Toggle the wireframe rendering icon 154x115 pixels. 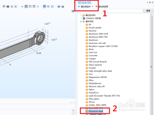point(52,6)
